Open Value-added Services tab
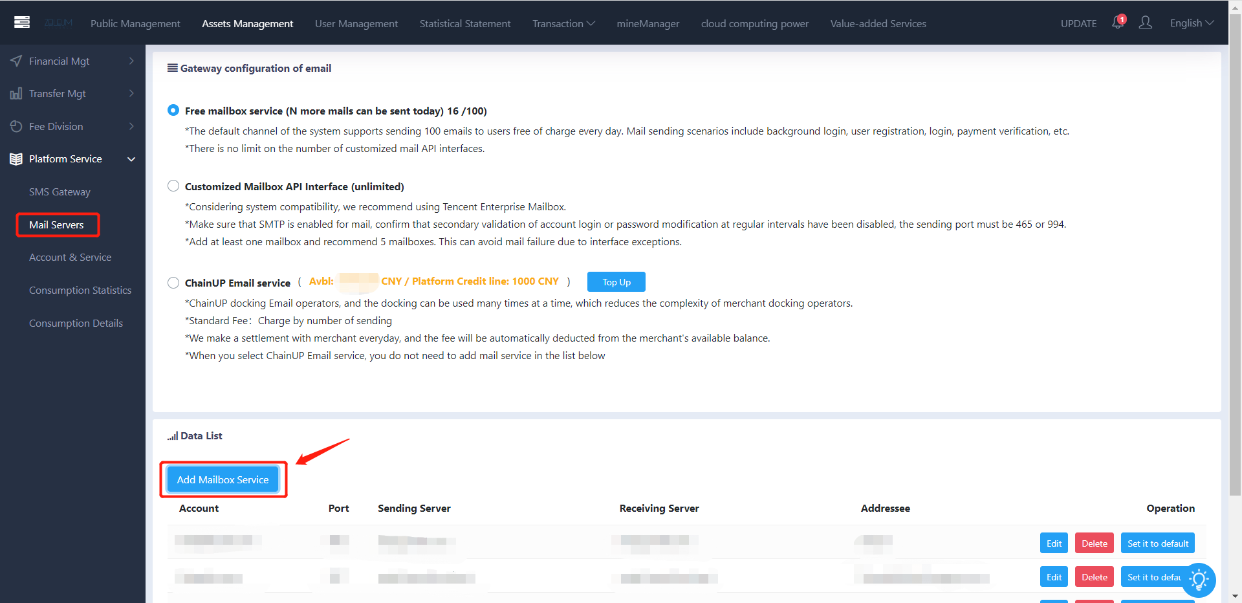 [x=878, y=23]
